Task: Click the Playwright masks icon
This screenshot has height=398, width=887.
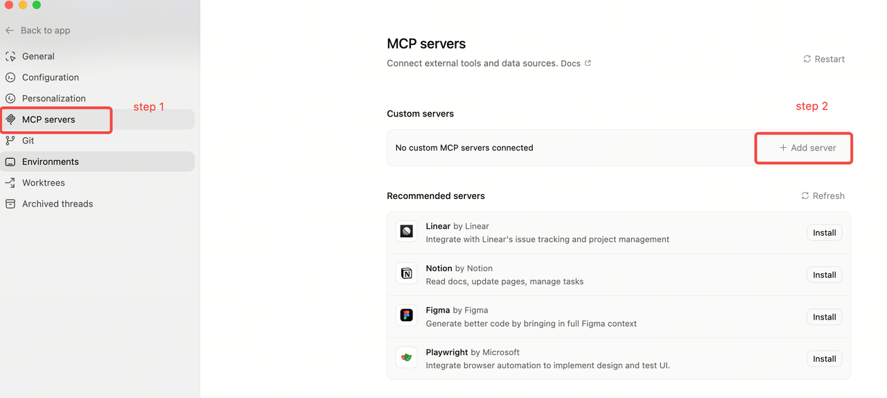Action: 407,358
